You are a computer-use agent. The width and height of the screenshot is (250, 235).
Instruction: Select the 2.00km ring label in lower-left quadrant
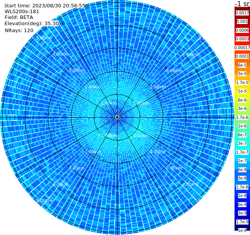pos(93,152)
